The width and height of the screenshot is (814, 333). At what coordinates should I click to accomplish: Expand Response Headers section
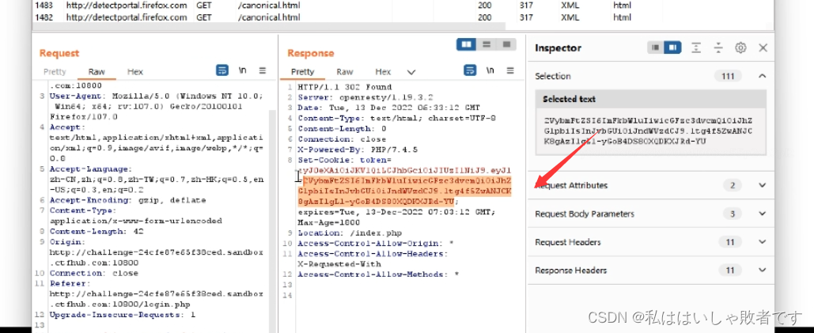pos(762,271)
